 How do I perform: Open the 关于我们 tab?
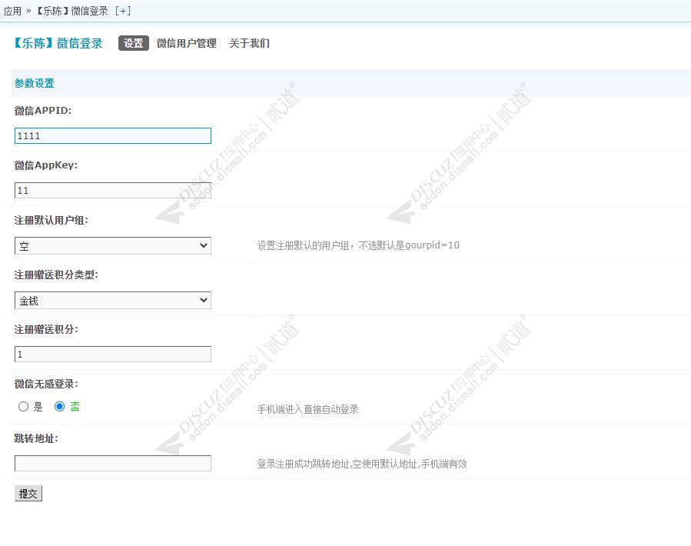point(250,43)
